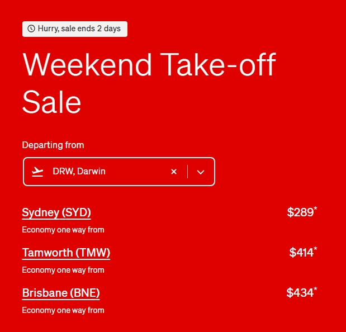Click the "Departing from" label
The height and width of the screenshot is (332, 346).
point(53,145)
